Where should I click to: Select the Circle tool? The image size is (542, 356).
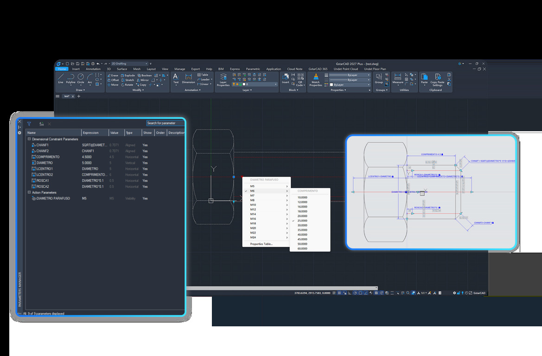(81, 78)
